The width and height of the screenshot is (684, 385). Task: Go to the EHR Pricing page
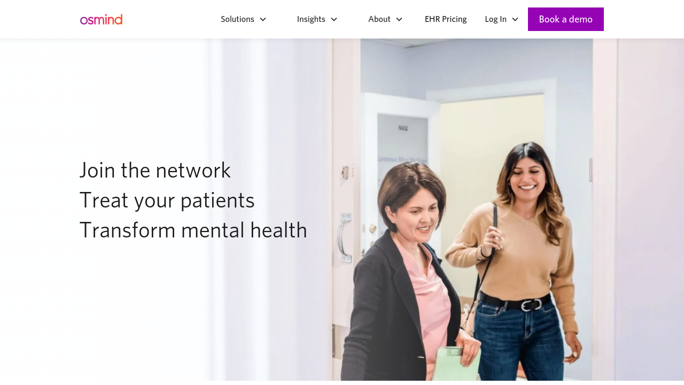pyautogui.click(x=446, y=19)
